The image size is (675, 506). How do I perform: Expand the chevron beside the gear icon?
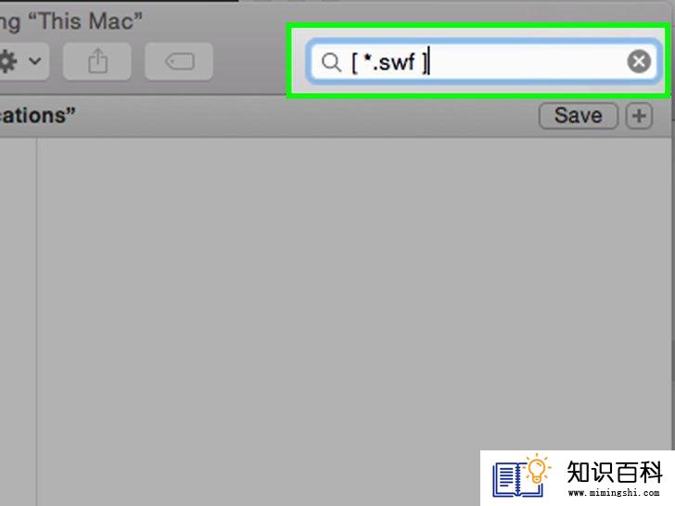[35, 60]
